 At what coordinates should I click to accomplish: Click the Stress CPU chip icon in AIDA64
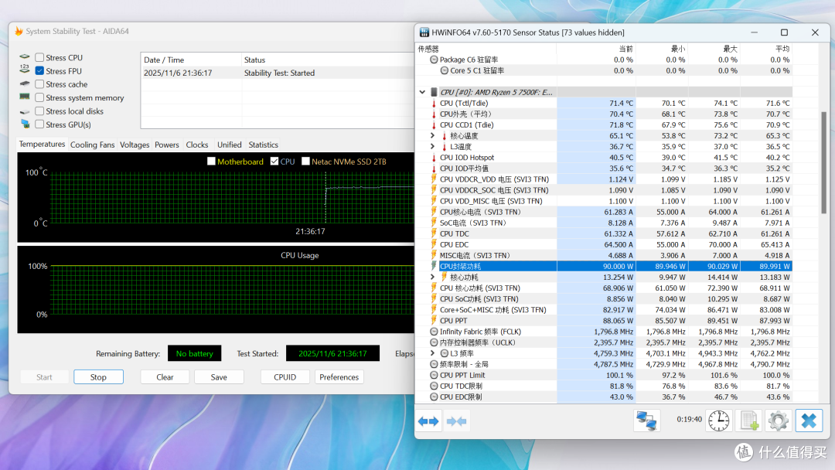point(25,56)
